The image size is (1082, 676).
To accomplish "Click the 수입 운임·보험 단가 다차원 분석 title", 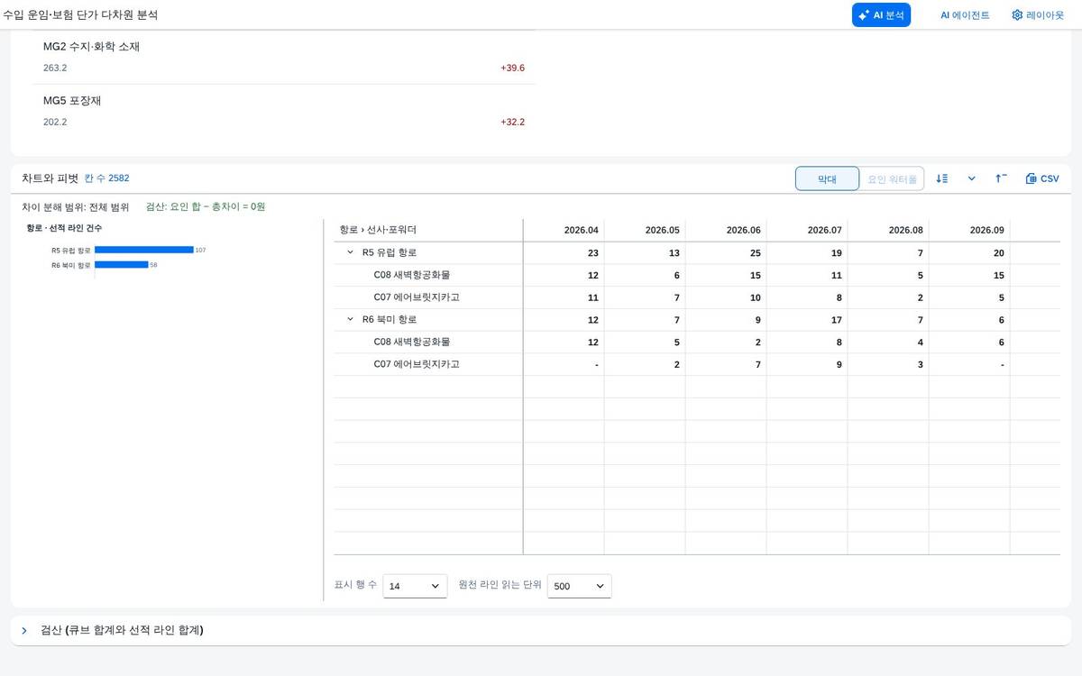I will tap(80, 15).
